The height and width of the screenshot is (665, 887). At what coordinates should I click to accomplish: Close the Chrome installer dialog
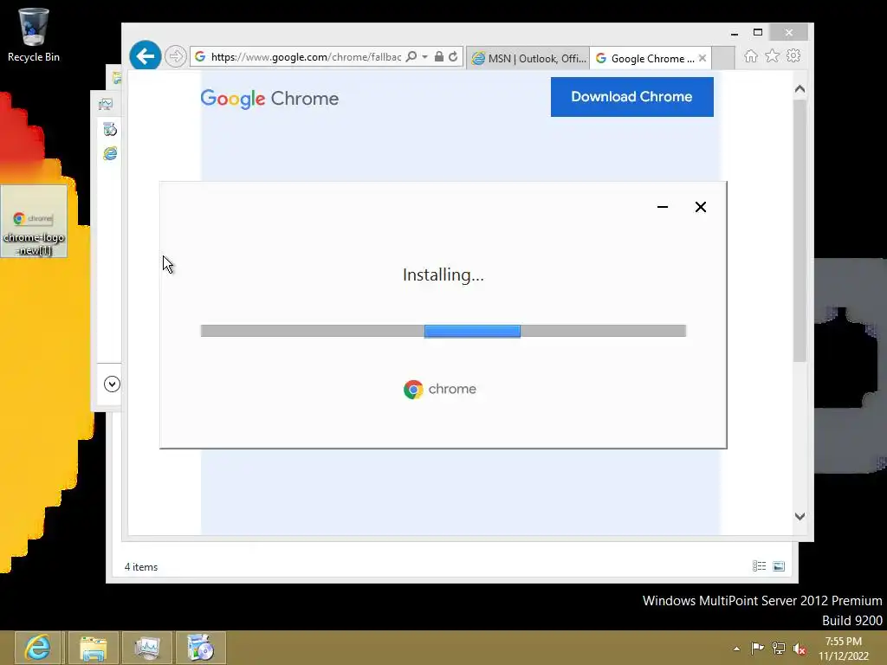click(x=700, y=207)
